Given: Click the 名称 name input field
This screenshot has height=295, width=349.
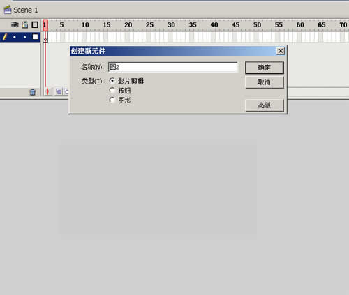Looking at the screenshot, I should click(x=173, y=67).
